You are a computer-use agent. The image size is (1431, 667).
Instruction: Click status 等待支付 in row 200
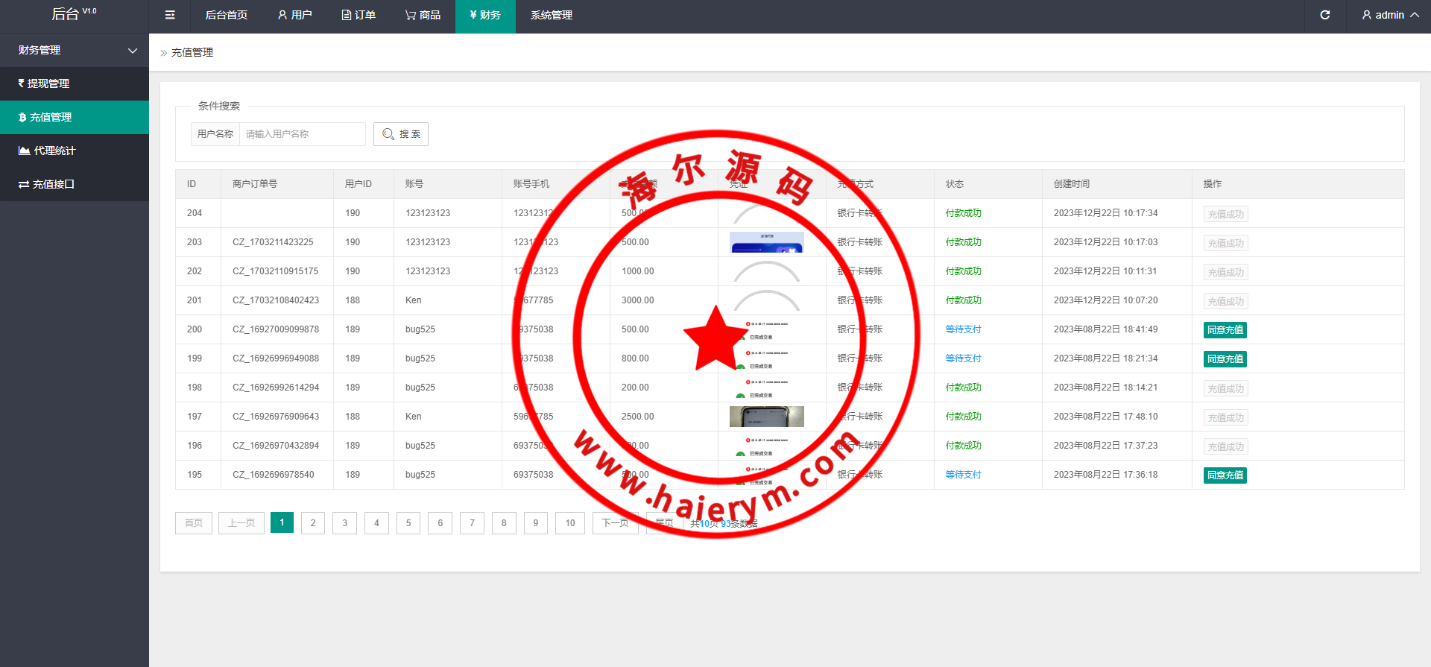(963, 329)
